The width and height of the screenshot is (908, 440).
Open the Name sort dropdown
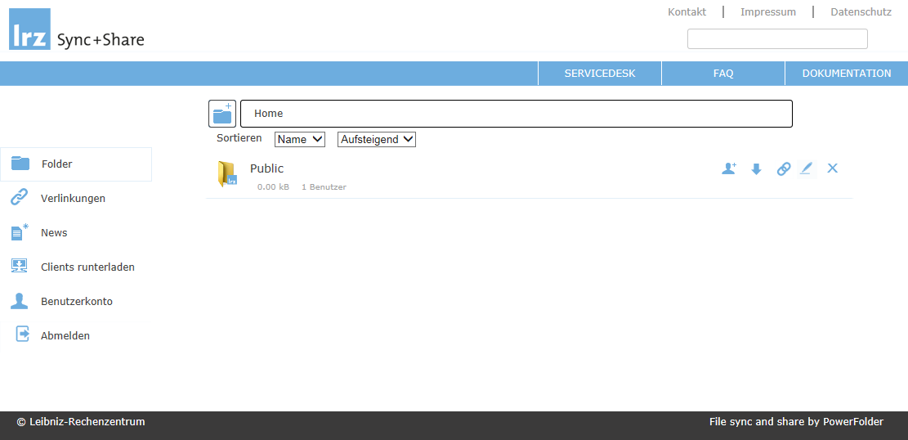(300, 140)
